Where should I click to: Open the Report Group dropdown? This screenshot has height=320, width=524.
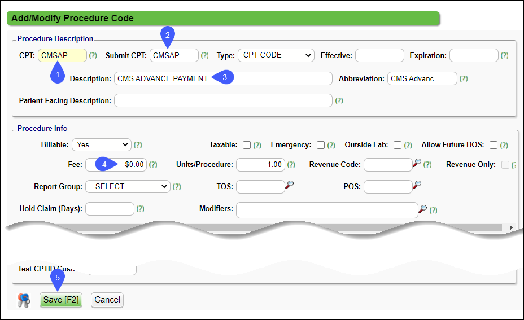127,186
